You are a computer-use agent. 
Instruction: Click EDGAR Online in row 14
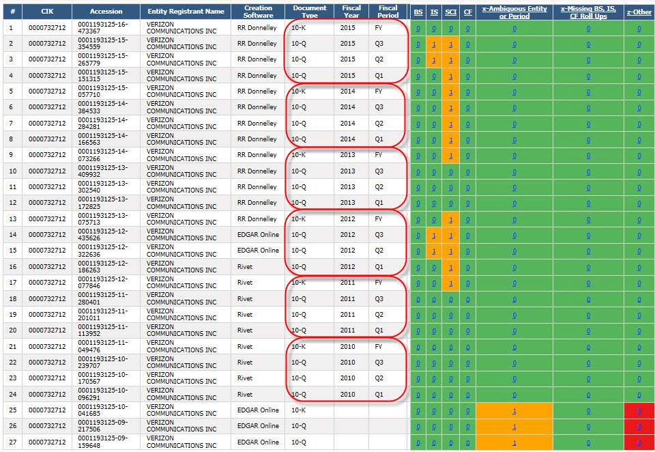258,235
